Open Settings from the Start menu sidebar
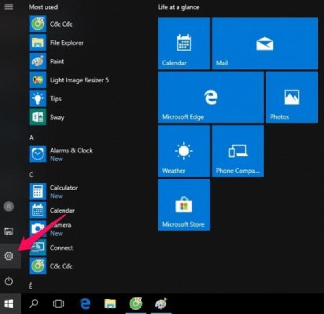Image resolution: width=324 pixels, height=314 pixels. [x=9, y=255]
